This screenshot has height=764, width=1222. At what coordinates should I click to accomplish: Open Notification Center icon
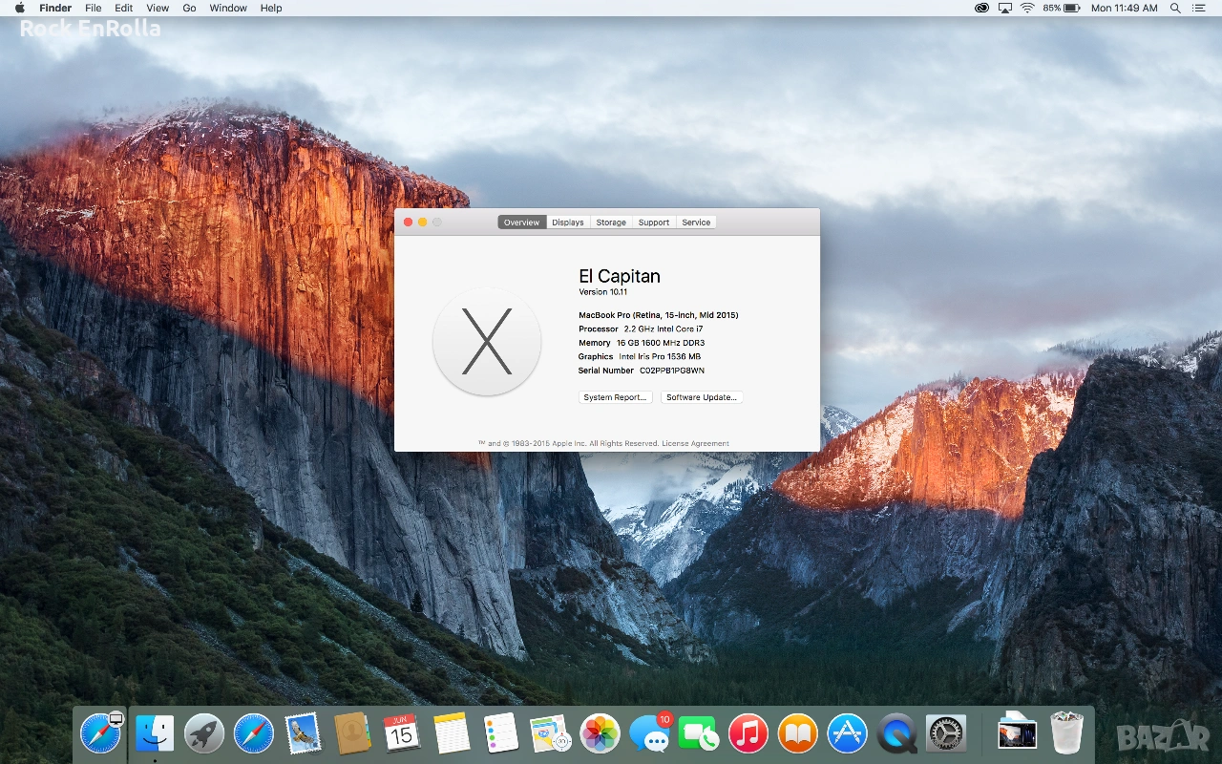(x=1199, y=8)
